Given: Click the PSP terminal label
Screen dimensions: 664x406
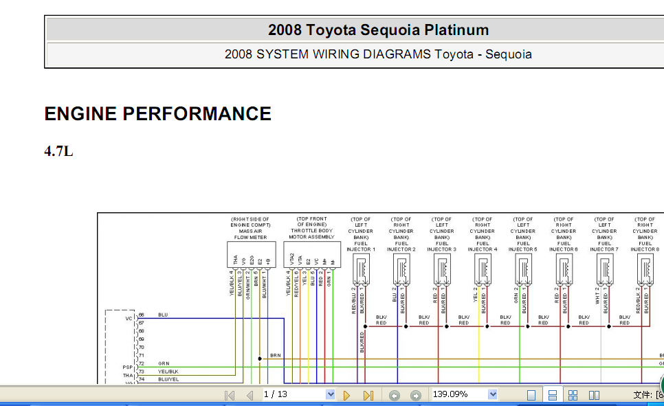Looking at the screenshot, I should 127,368.
